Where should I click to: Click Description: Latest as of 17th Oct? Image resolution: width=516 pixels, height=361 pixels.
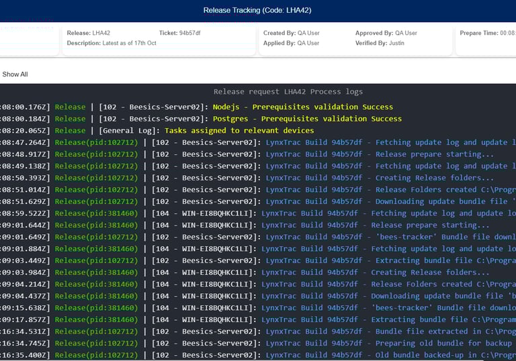click(x=112, y=43)
